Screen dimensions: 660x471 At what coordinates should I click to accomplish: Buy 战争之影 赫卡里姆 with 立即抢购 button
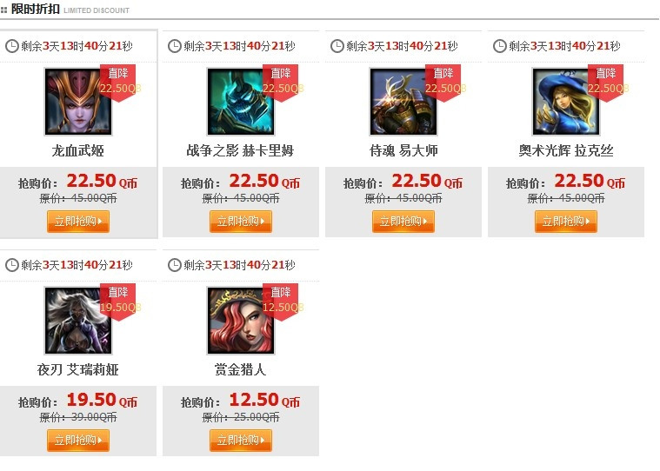pos(241,222)
